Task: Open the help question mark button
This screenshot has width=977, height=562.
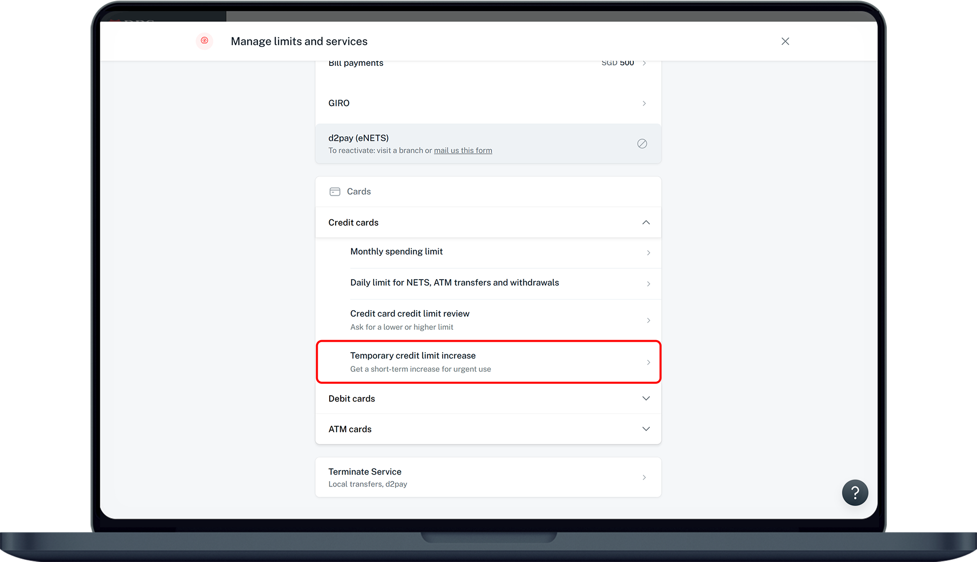Action: 854,493
